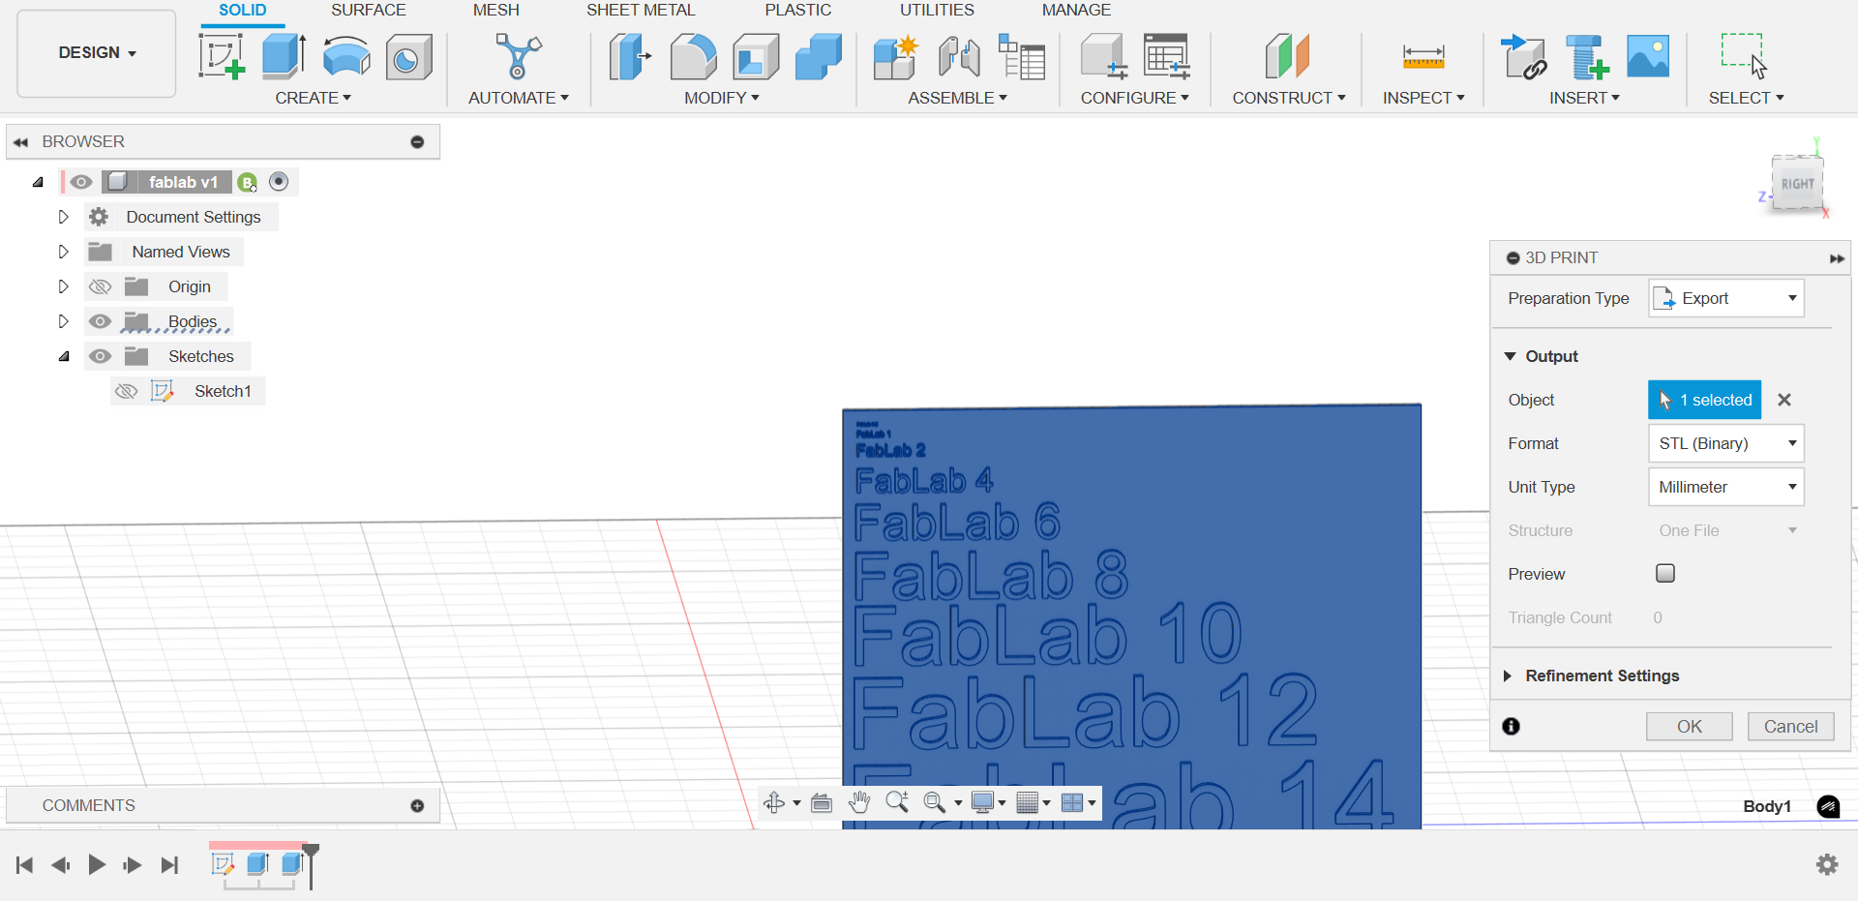1858x901 pixels.
Task: Switch to the MESH tab
Action: pos(495,11)
